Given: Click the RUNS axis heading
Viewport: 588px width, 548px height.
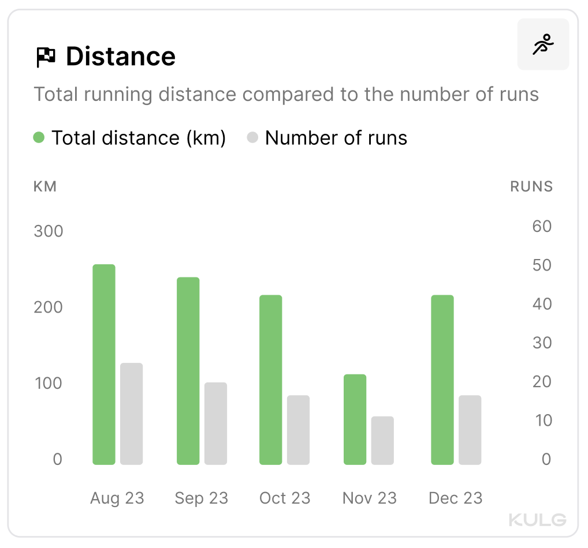Looking at the screenshot, I should [x=531, y=187].
